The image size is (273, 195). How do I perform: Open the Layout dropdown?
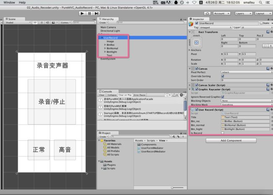click(264, 13)
